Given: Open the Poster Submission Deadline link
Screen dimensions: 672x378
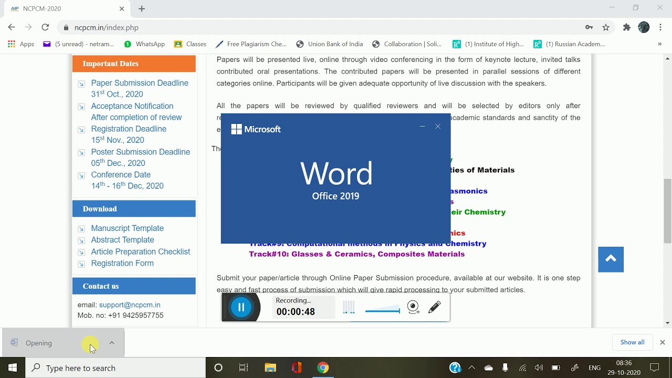Looking at the screenshot, I should point(141,157).
